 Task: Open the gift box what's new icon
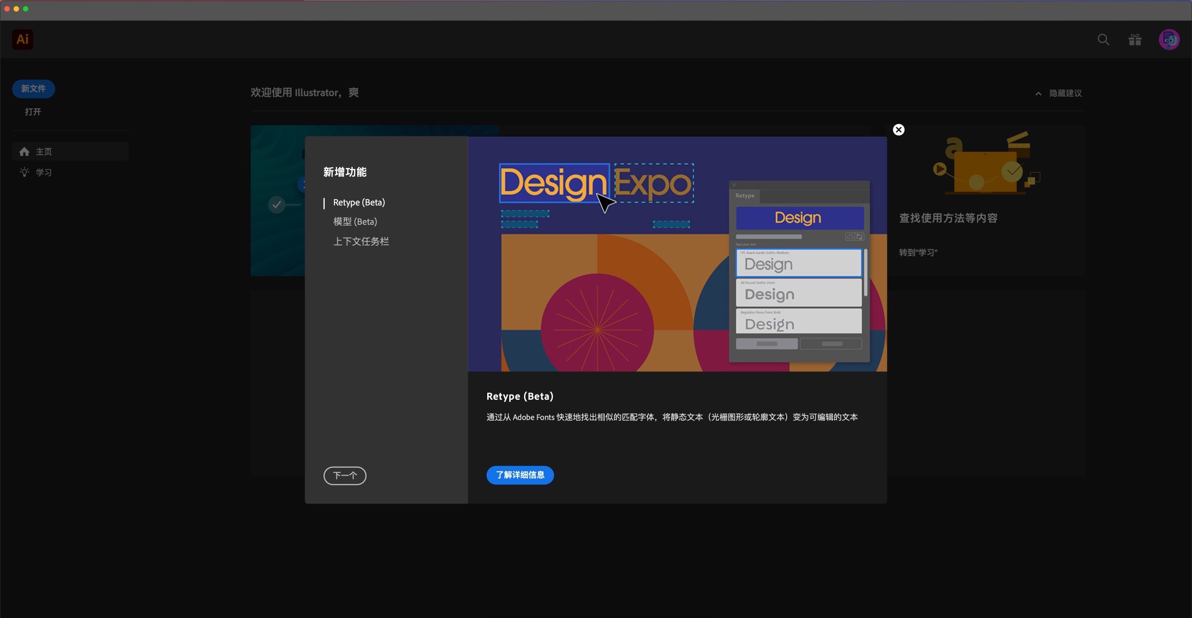pyautogui.click(x=1135, y=40)
